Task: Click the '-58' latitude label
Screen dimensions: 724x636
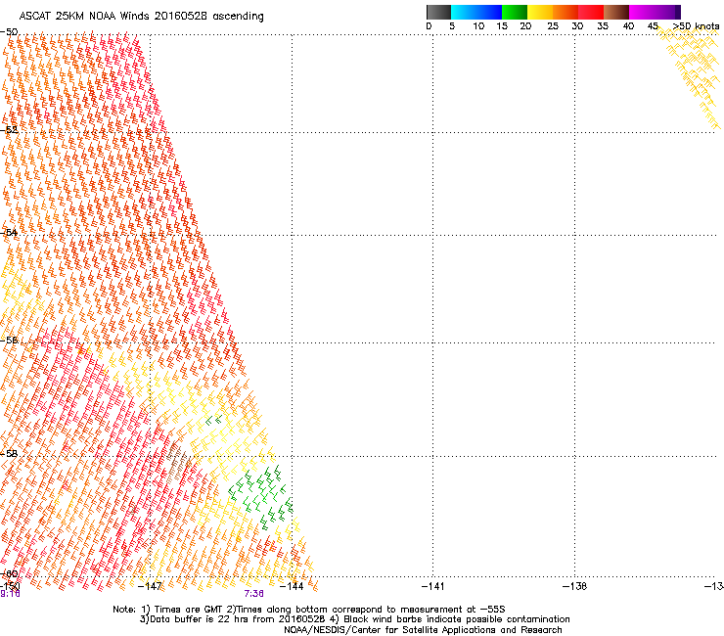Action: point(9,454)
